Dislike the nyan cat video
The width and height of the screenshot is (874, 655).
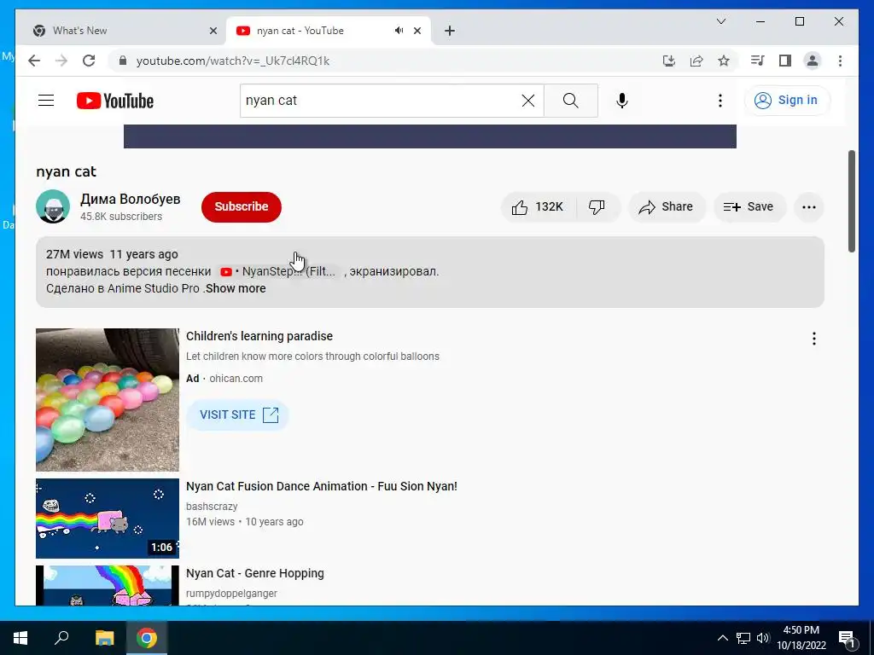[597, 206]
